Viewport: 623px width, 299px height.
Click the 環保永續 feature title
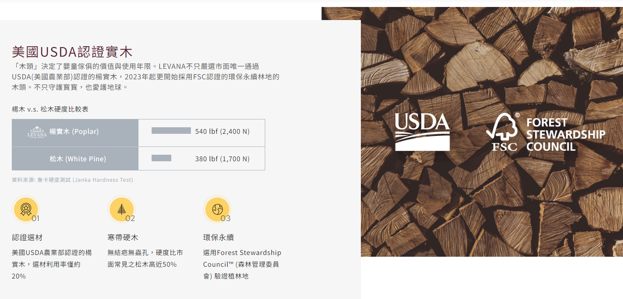point(218,238)
